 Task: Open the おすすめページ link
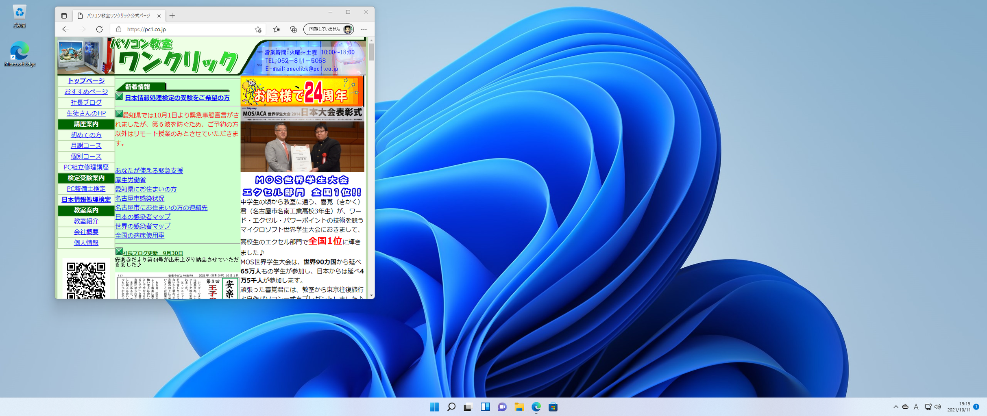click(86, 92)
